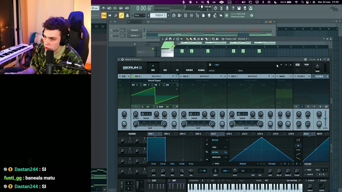Click the wrench tools icon in Piano roll

tap(166, 39)
